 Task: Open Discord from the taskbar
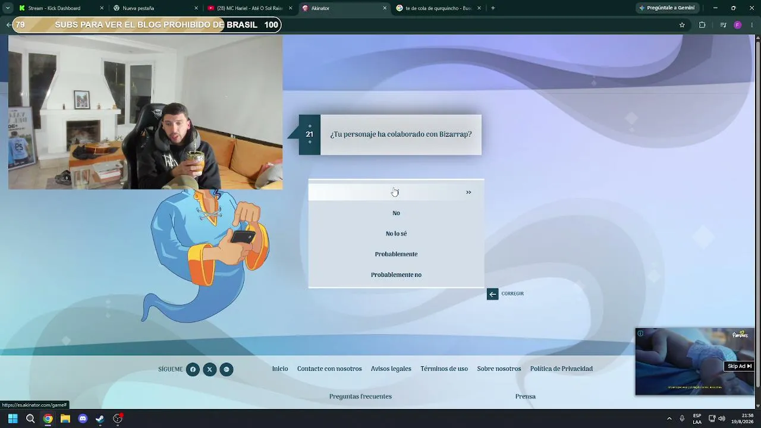[83, 418]
